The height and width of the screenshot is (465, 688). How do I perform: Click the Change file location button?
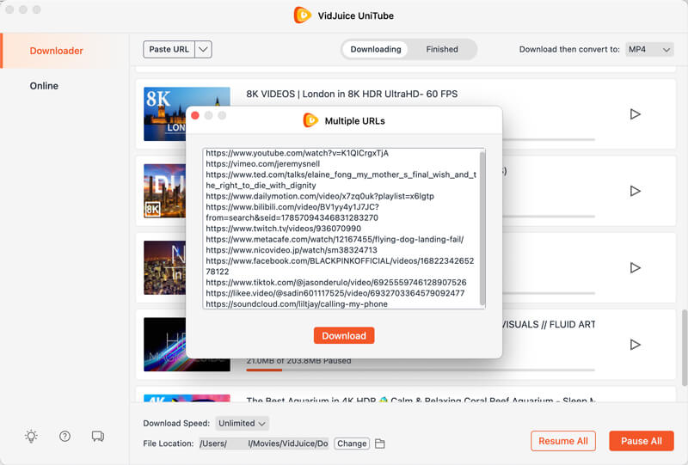[x=351, y=444]
